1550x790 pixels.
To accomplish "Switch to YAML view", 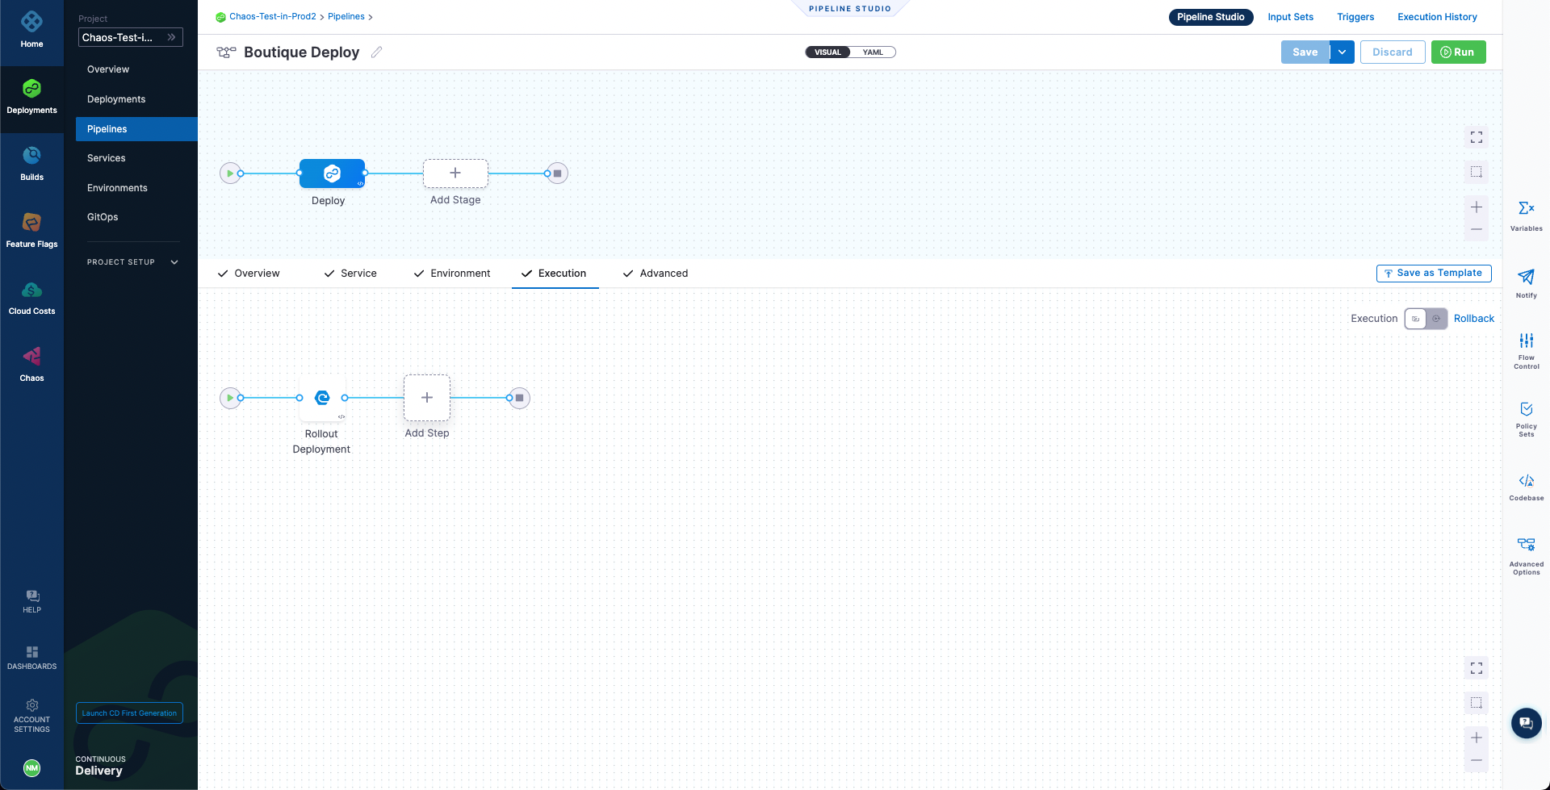I will (873, 52).
